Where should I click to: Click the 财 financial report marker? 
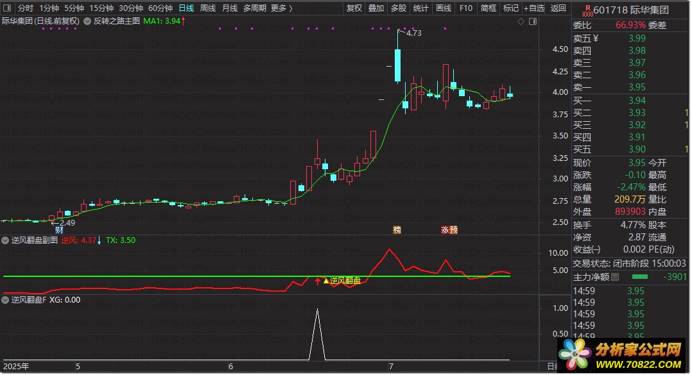point(58,229)
